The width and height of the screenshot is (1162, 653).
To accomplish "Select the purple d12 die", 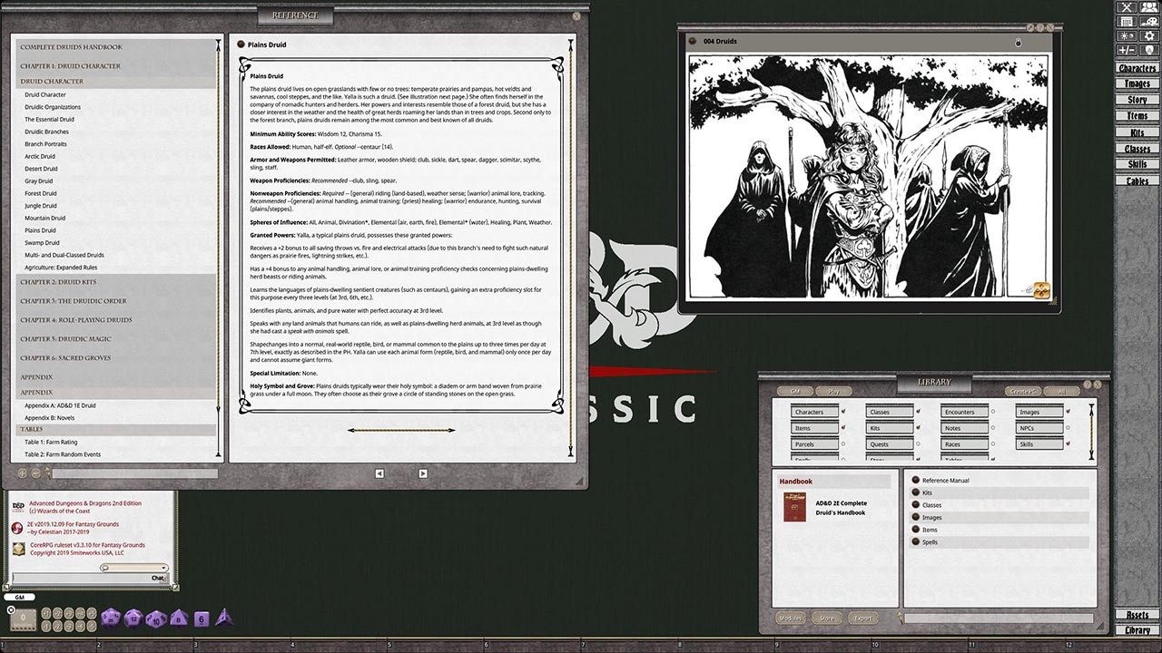I will tap(133, 619).
